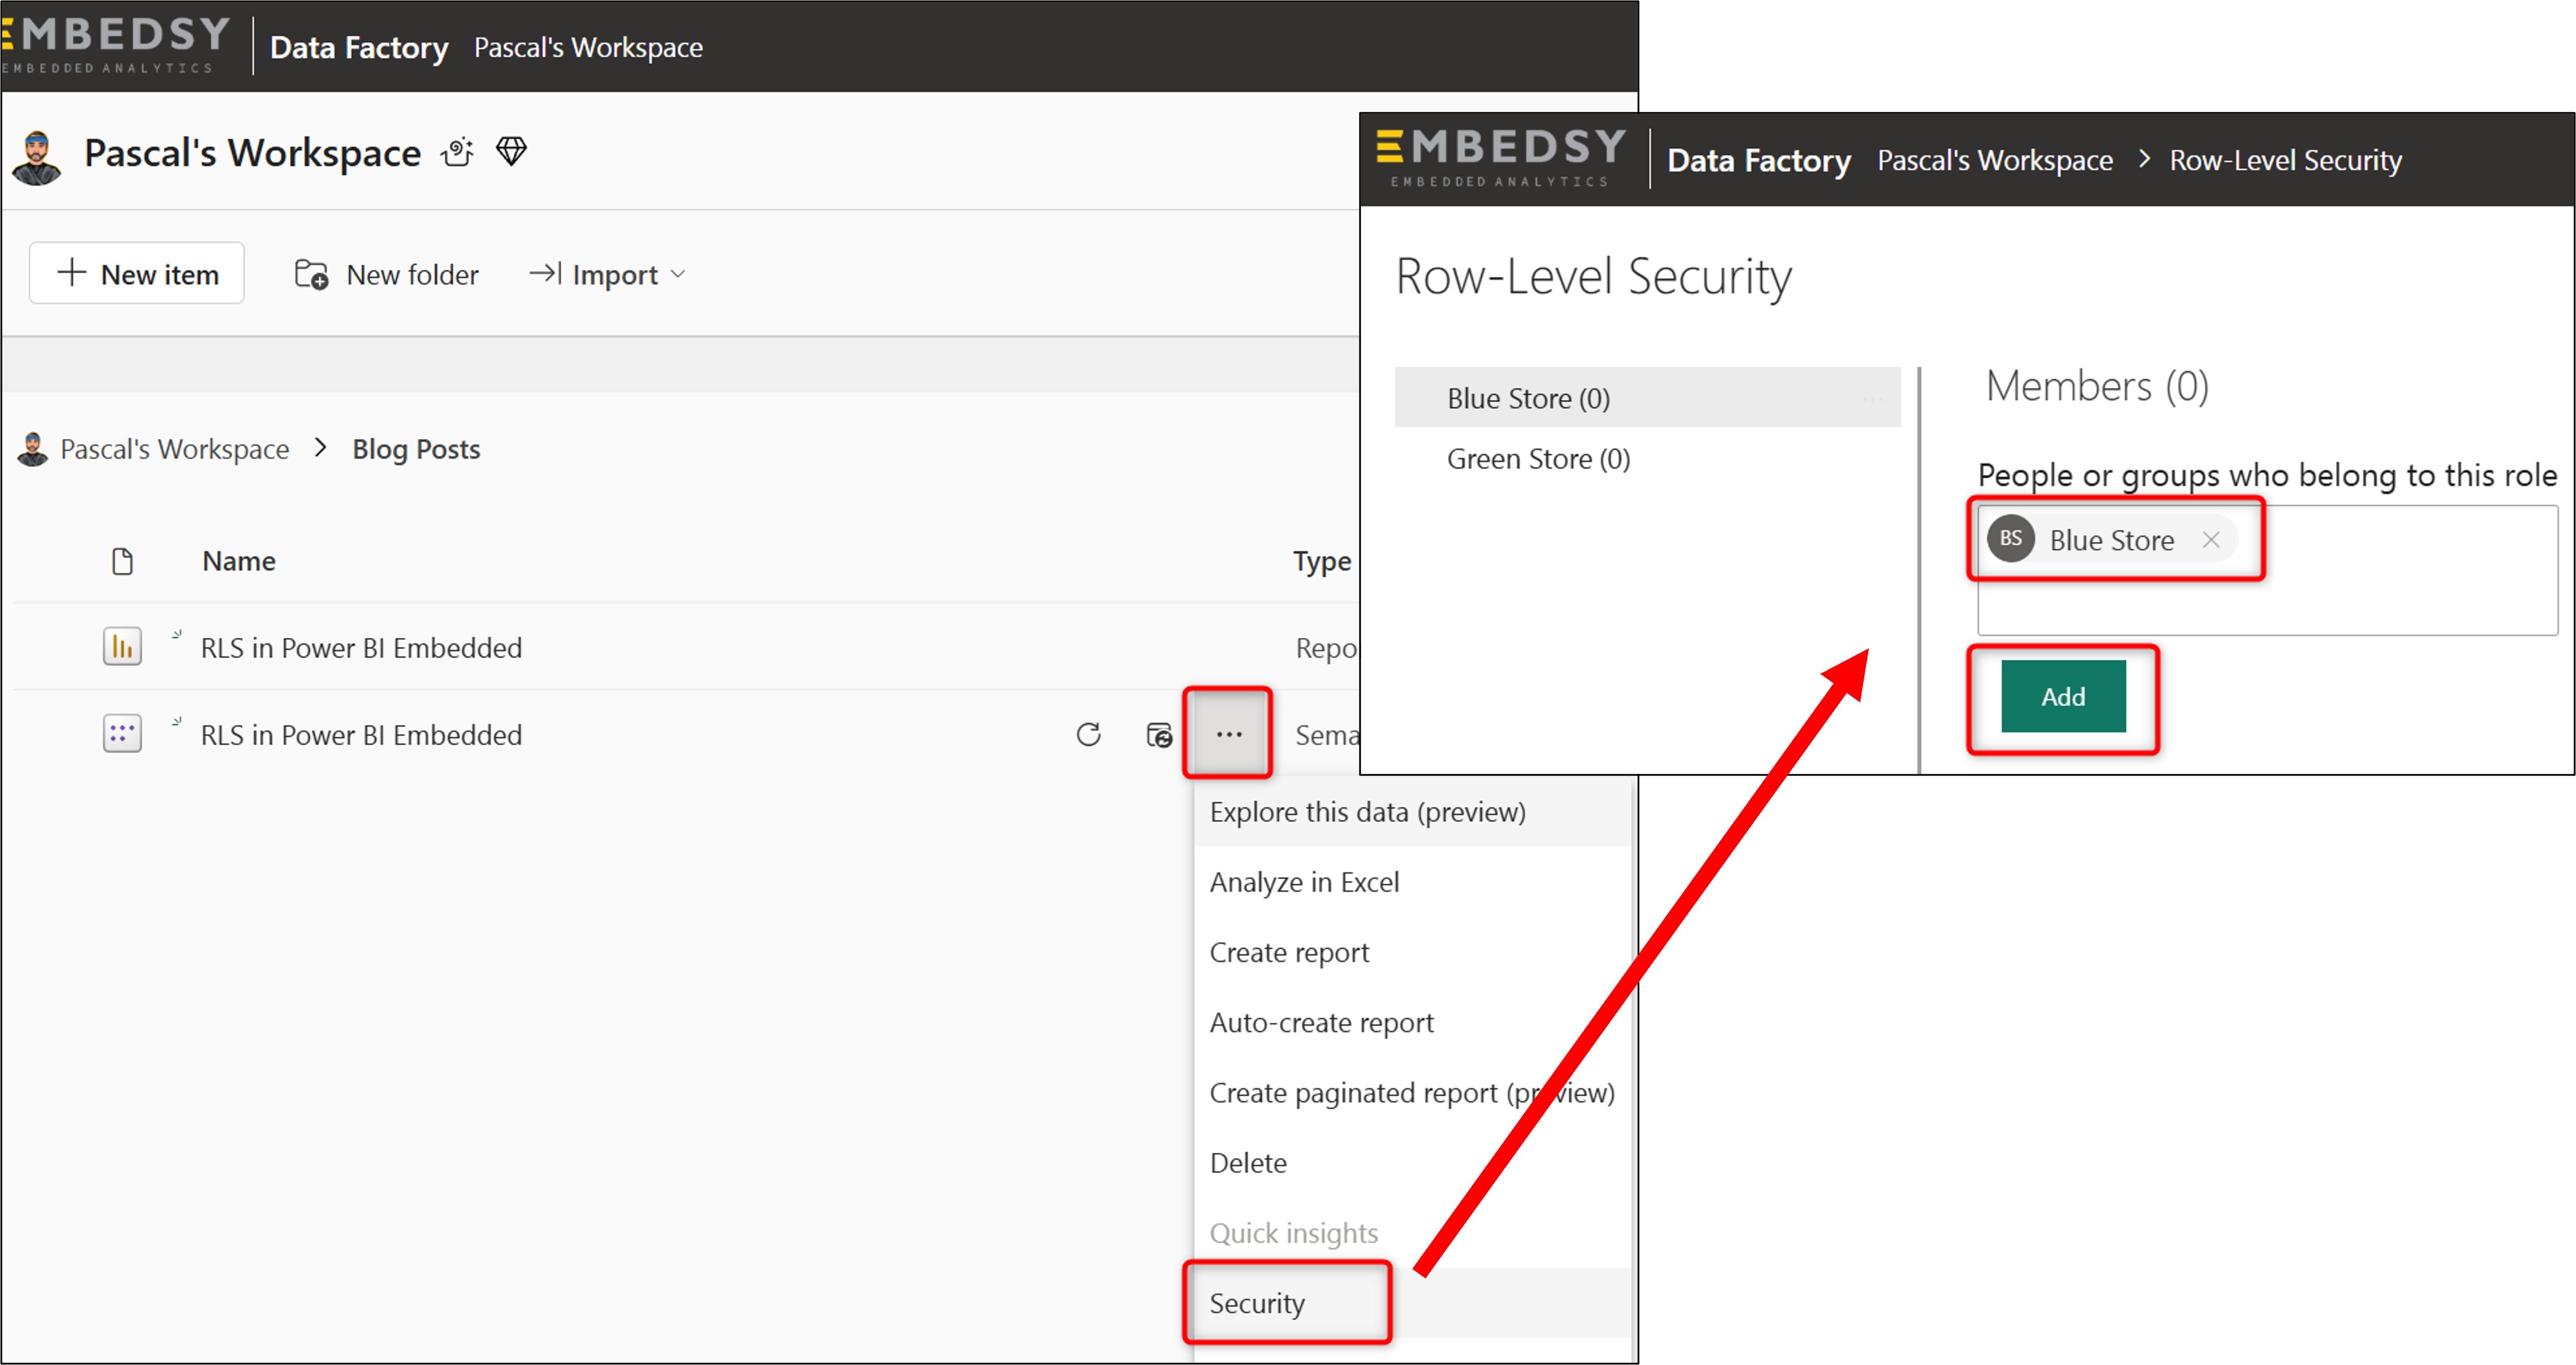Image resolution: width=2576 pixels, height=1365 pixels.
Task: Click the Embedsy logo in the Row-Level Security window
Action: coord(1500,157)
